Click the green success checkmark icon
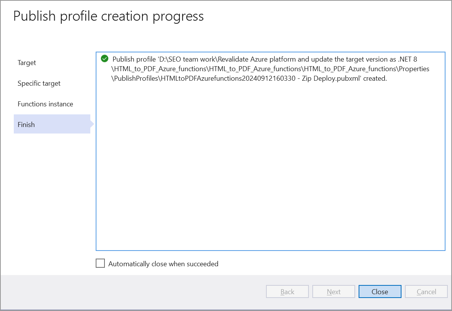The height and width of the screenshot is (311, 452). 104,59
